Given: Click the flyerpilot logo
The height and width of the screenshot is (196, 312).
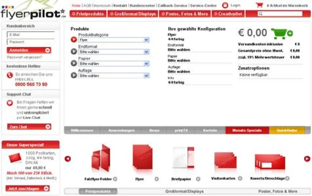Looking at the screenshot, I should [33, 13].
